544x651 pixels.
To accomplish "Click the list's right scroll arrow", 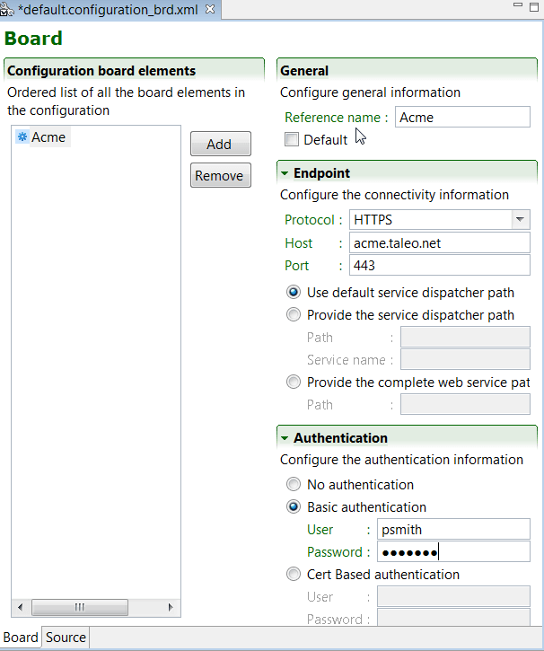I will [172, 608].
